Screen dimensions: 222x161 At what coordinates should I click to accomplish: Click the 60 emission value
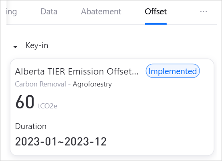[25, 102]
